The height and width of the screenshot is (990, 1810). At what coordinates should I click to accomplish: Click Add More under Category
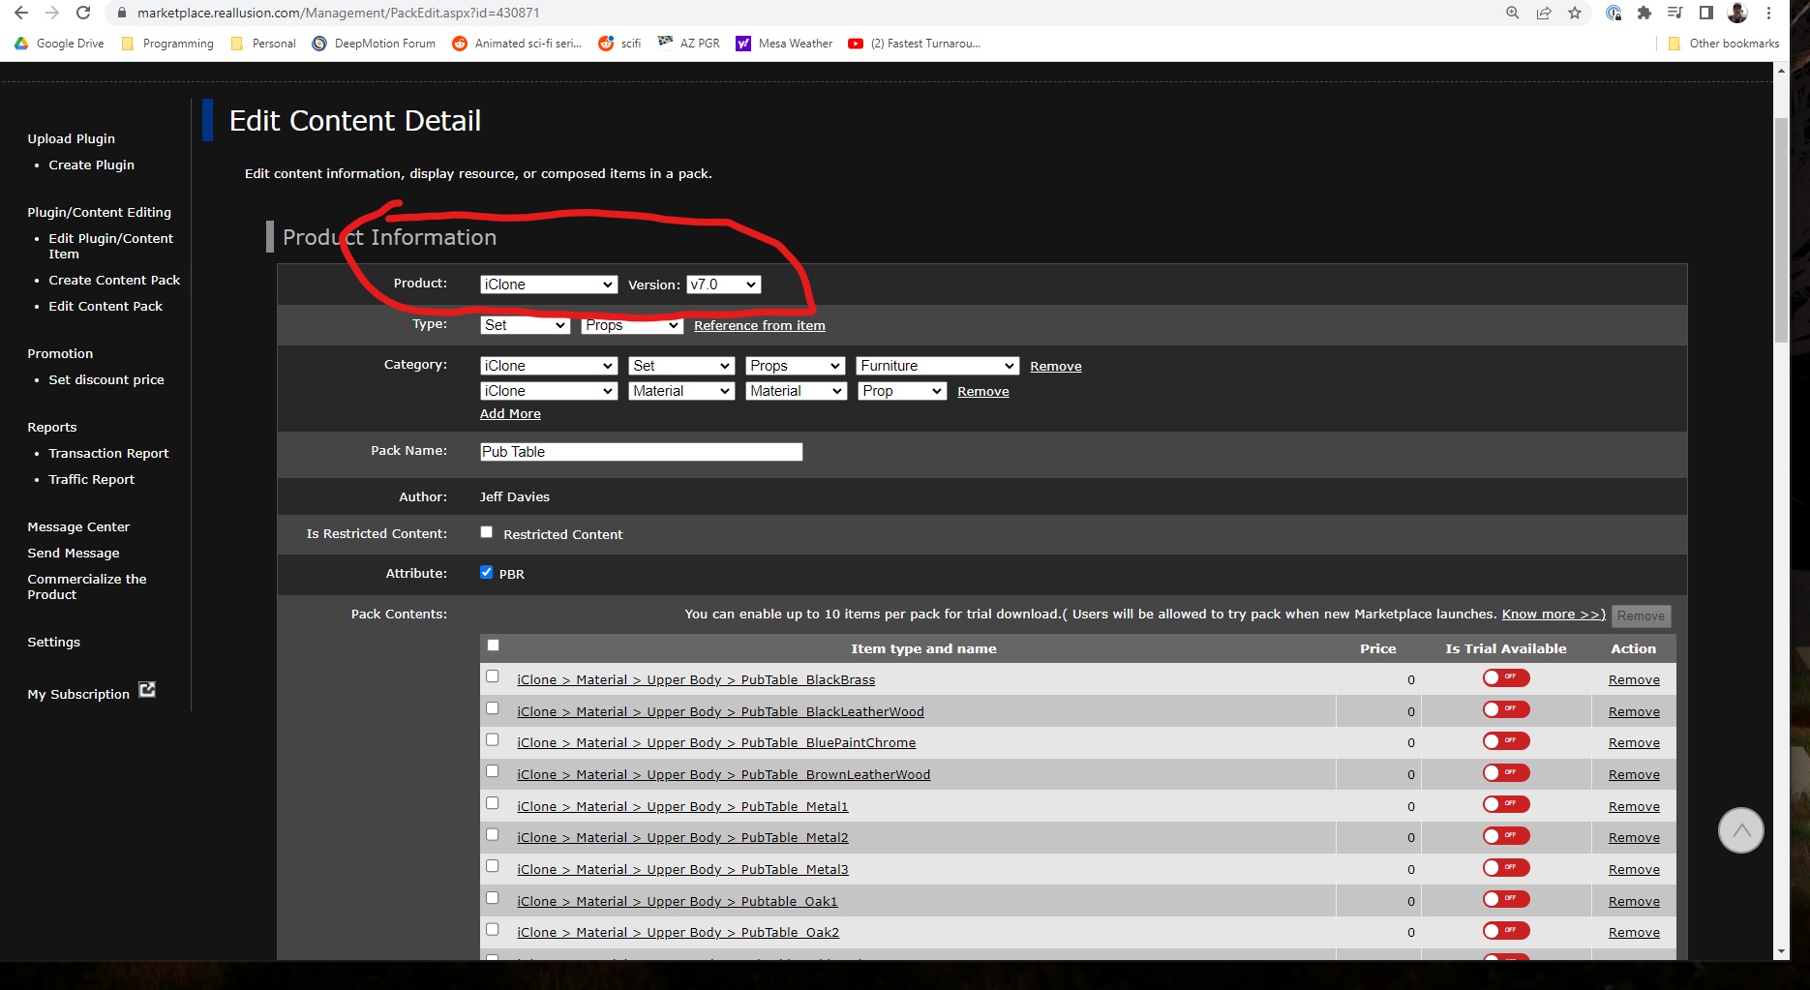point(510,413)
